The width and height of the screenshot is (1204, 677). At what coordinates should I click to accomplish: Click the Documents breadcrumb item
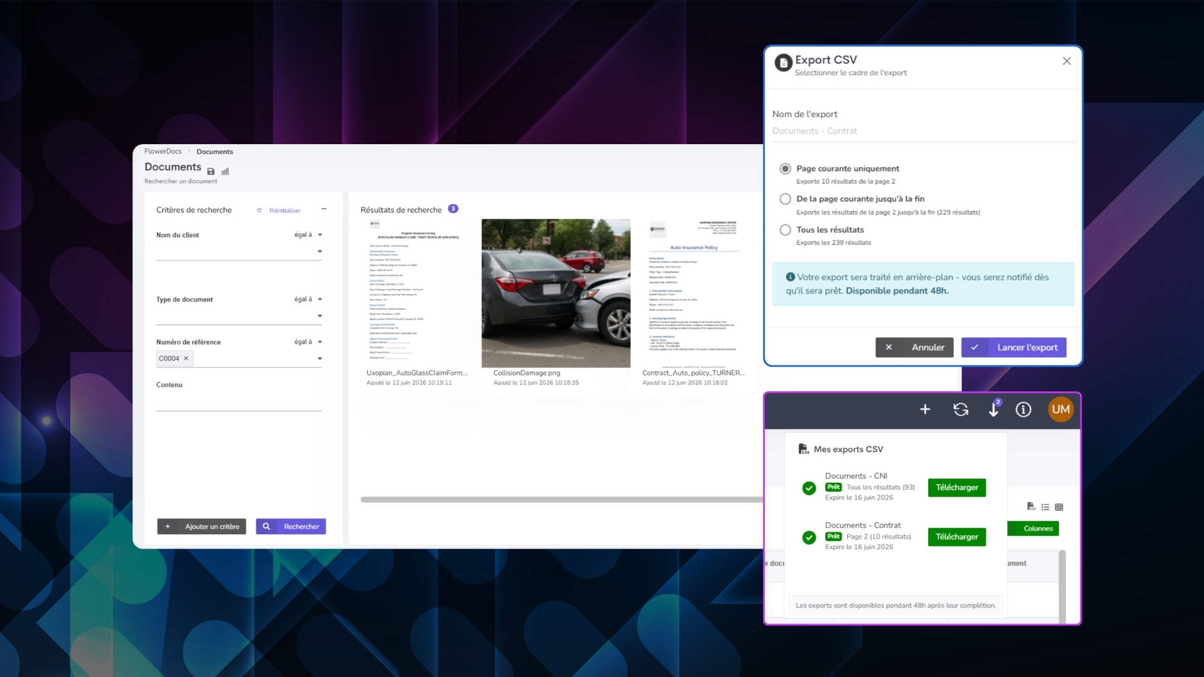click(214, 152)
